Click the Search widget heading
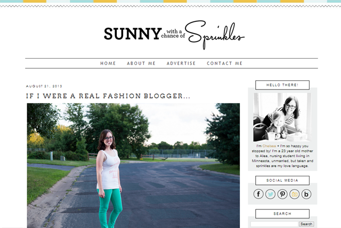 tap(282, 214)
